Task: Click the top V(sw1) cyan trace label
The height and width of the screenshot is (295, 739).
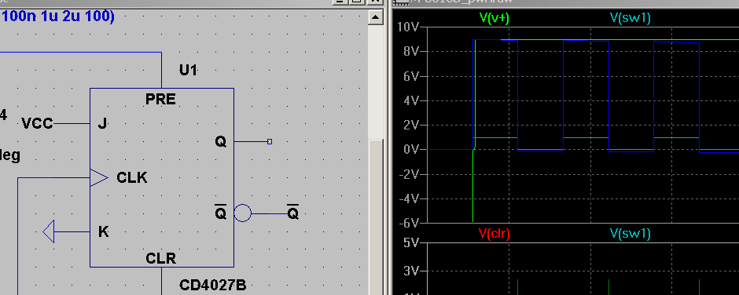Action: coord(631,18)
